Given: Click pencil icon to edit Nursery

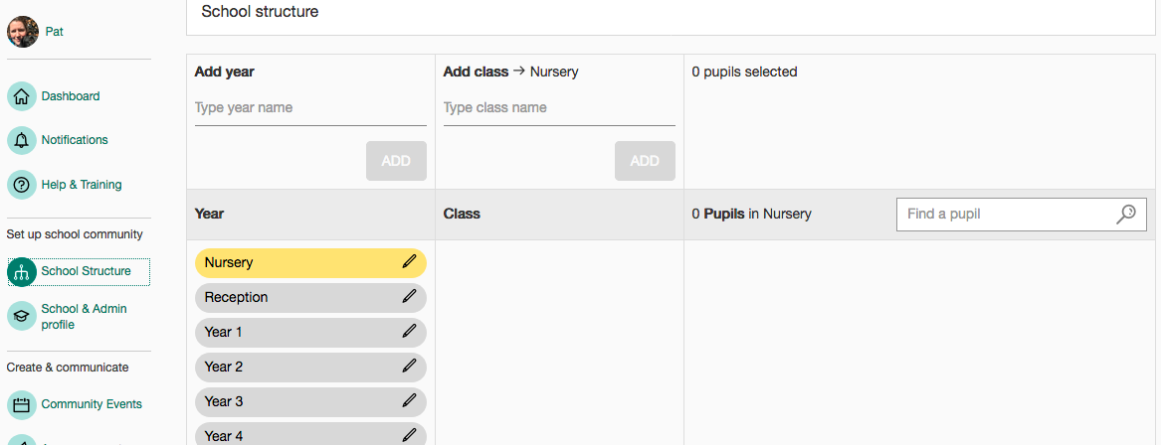Looking at the screenshot, I should [x=409, y=262].
